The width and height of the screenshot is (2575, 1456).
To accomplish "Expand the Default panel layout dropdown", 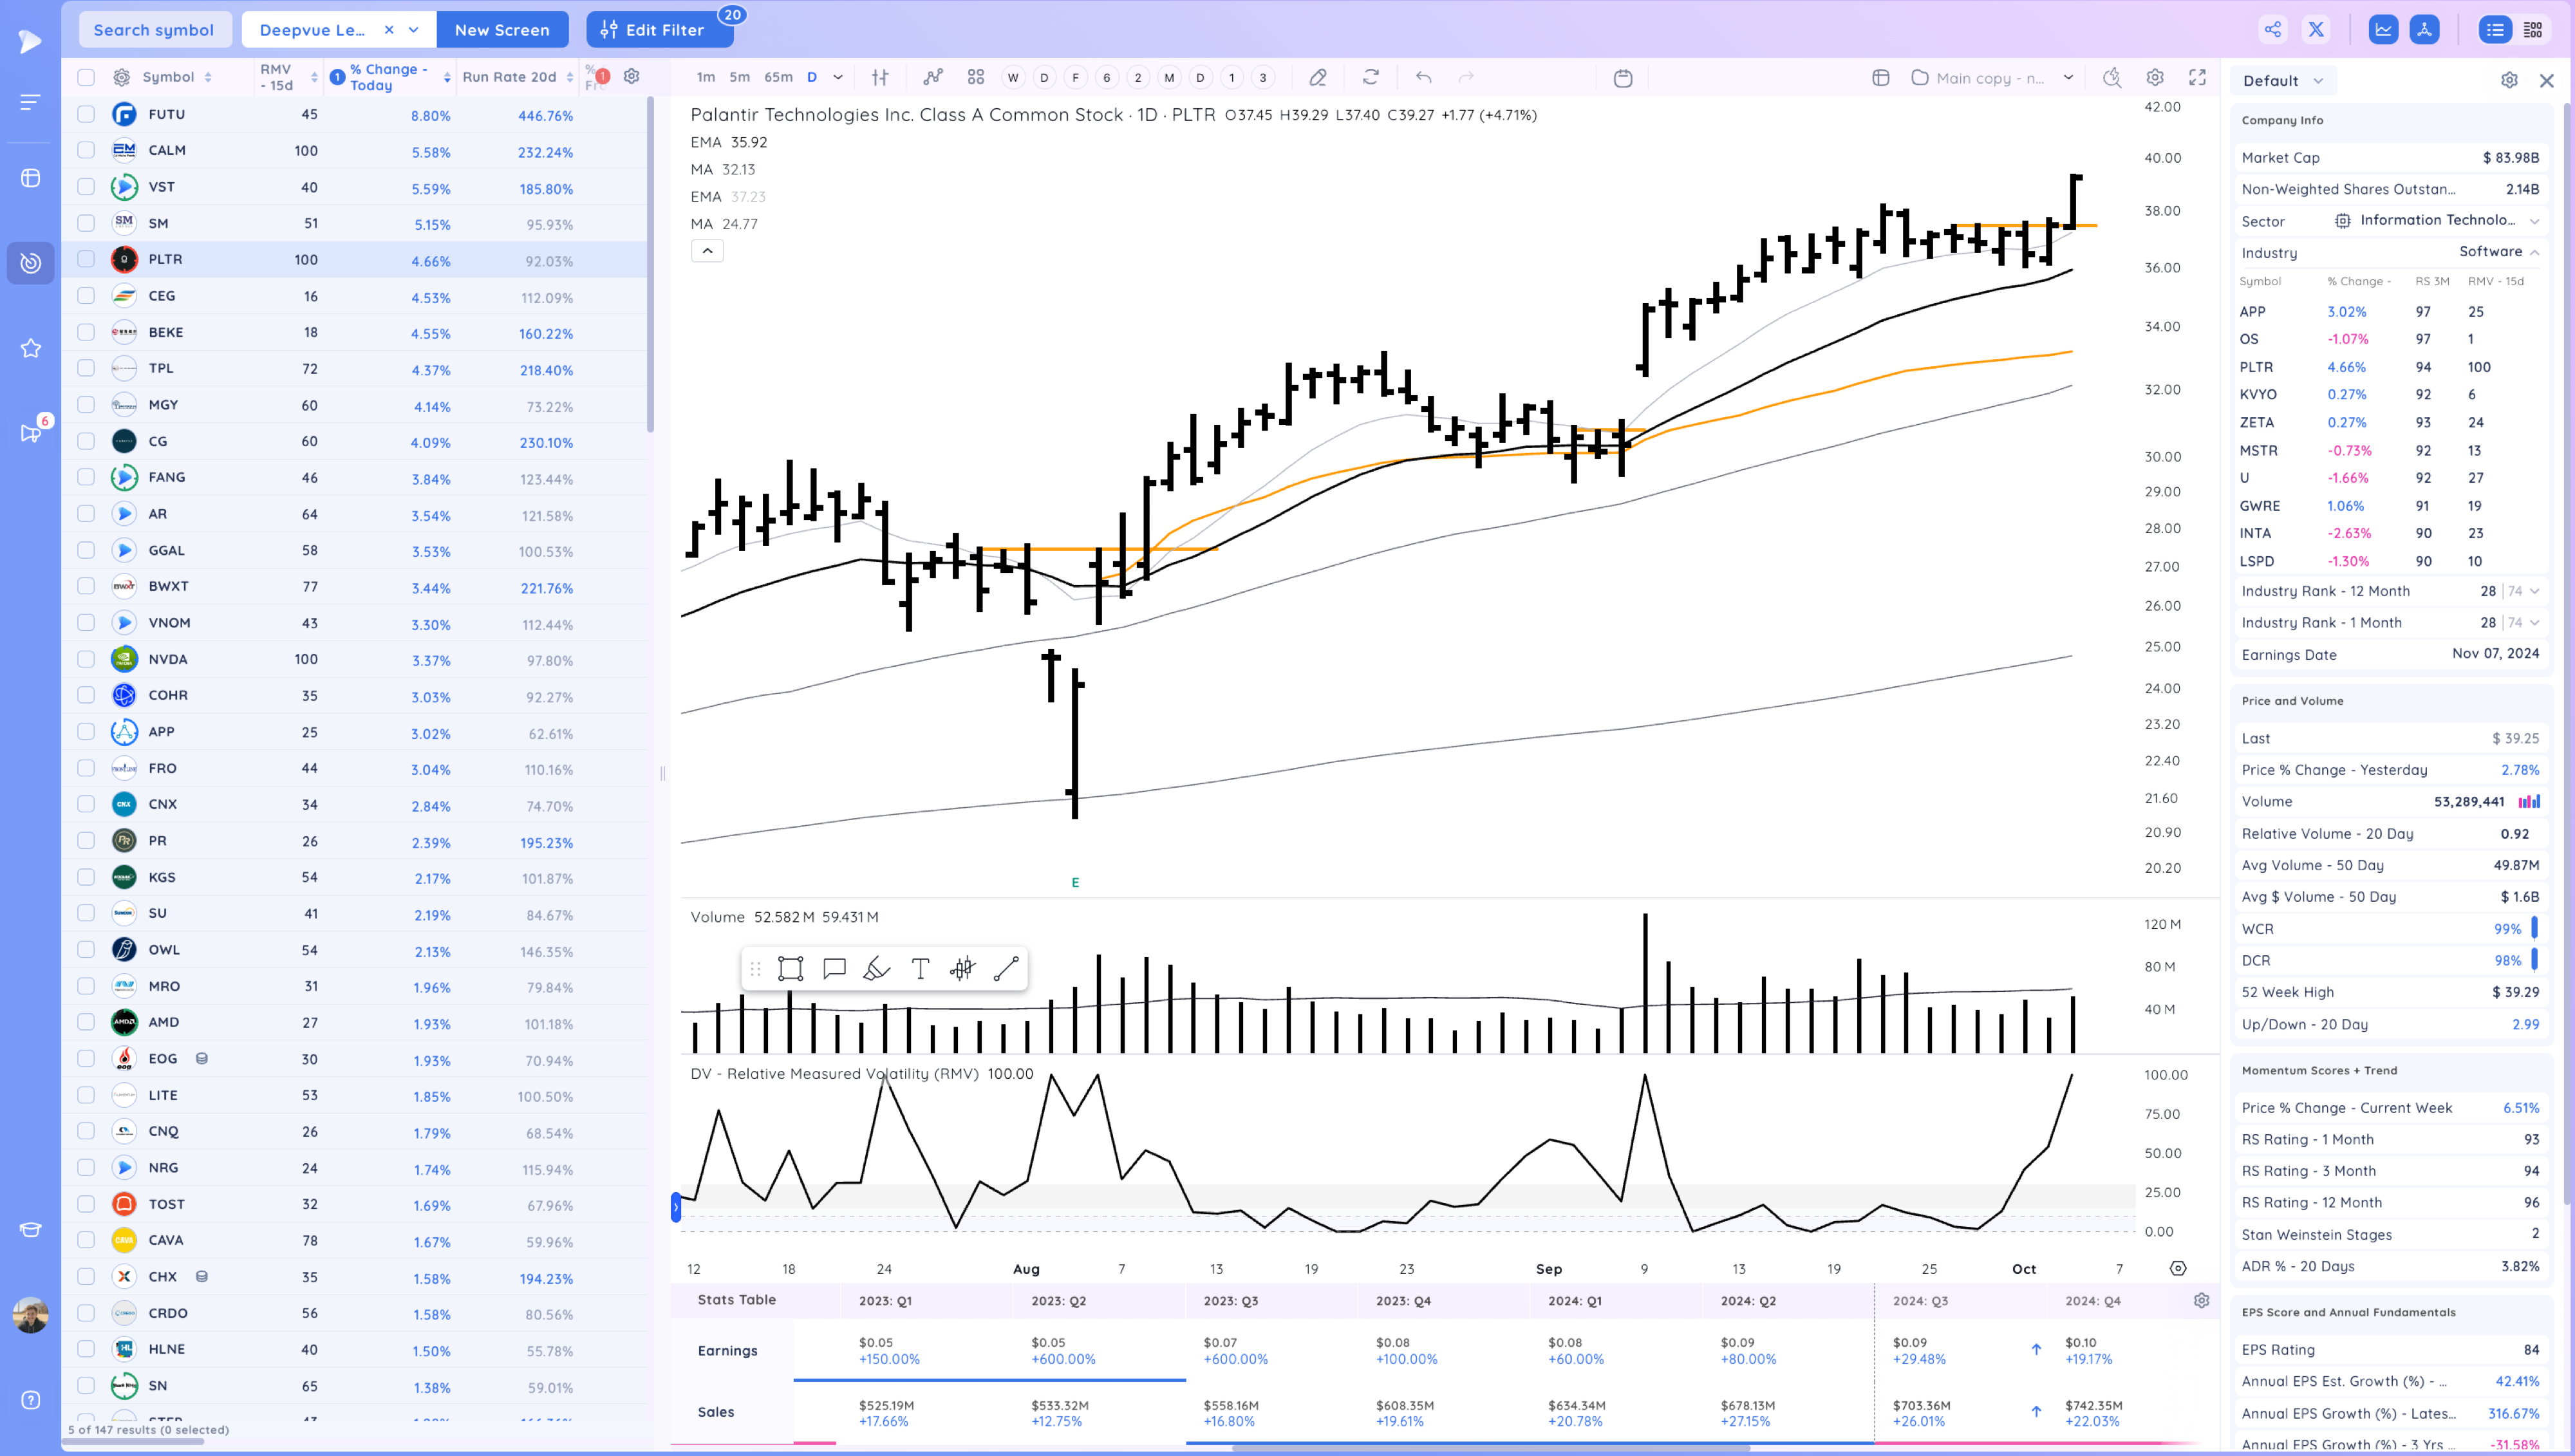I will coord(2282,81).
